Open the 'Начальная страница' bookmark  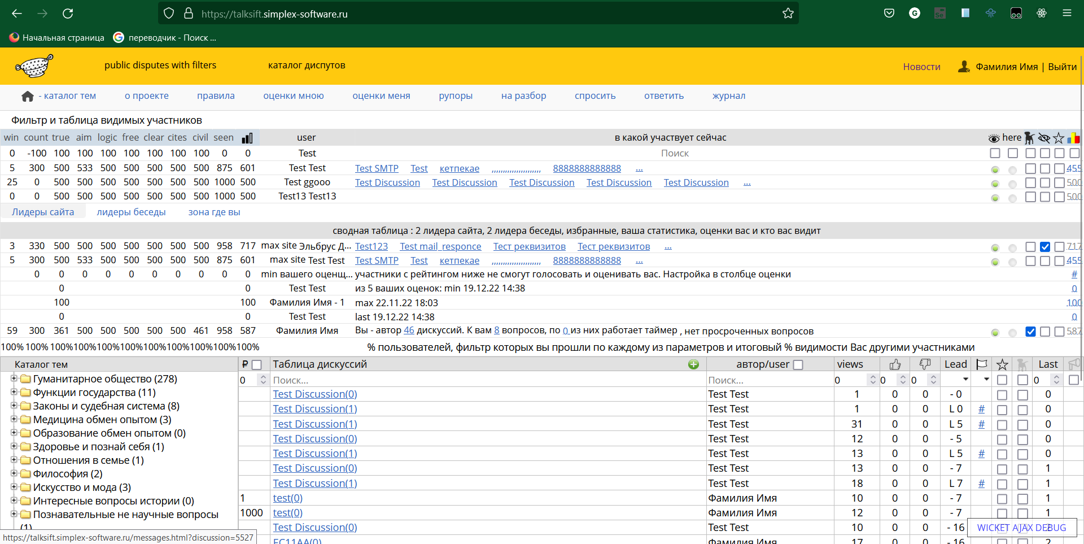click(x=57, y=38)
